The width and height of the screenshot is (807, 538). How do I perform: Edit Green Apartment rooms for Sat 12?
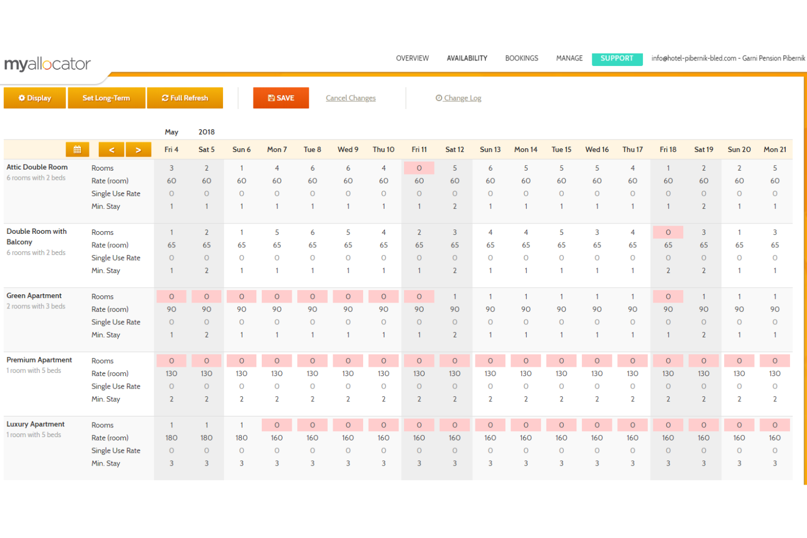point(455,297)
